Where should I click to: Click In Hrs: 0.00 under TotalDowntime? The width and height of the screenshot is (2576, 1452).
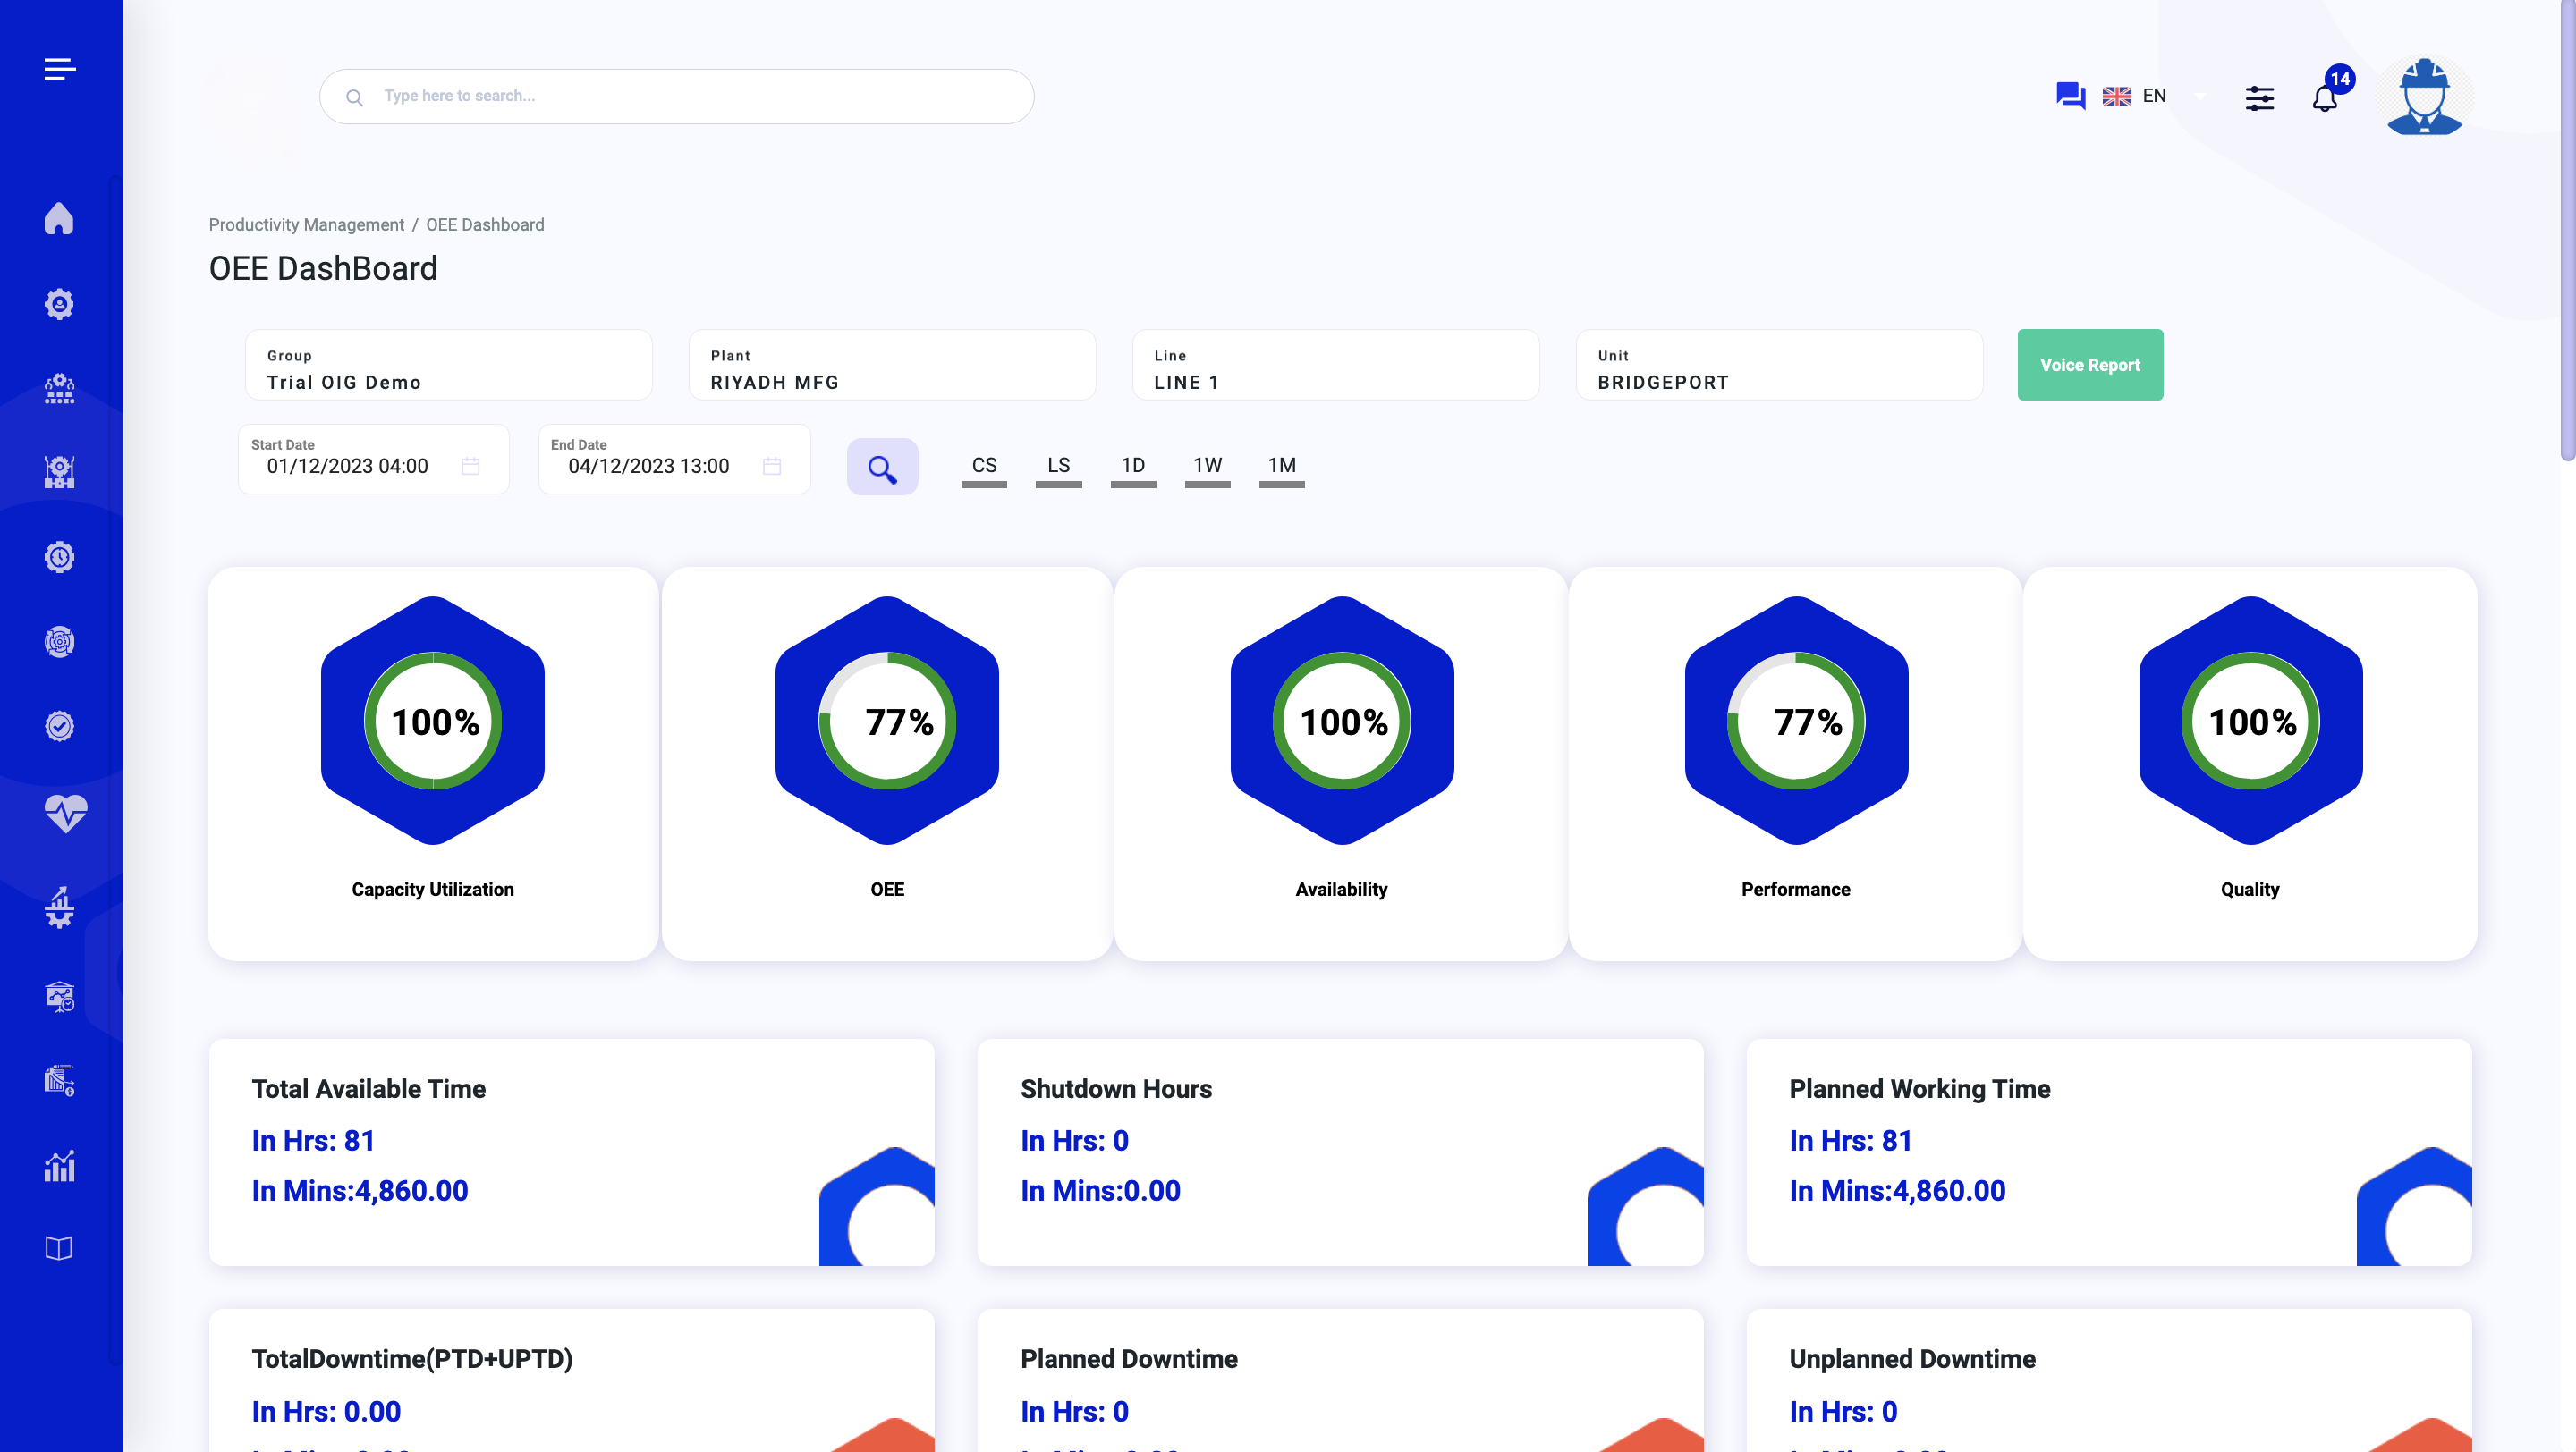326,1412
